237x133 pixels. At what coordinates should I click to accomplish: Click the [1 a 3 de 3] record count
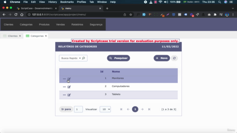169,109
